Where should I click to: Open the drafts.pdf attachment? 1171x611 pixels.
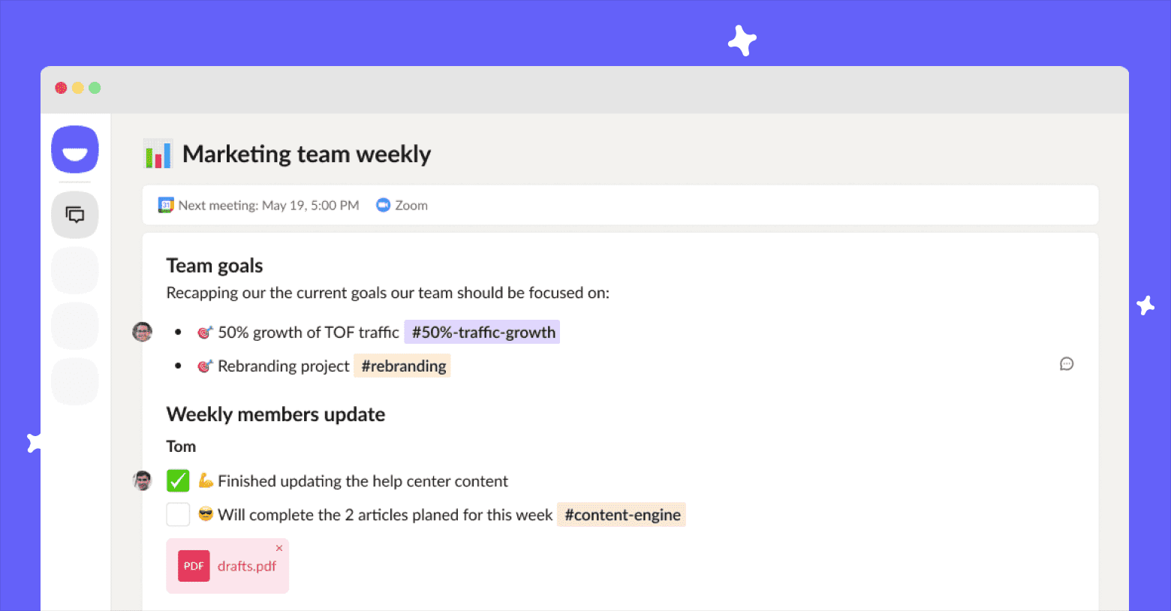coord(227,565)
